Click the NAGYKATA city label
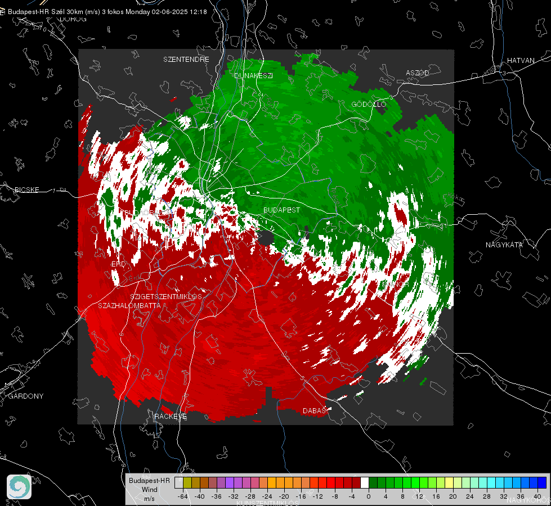 pos(504,245)
